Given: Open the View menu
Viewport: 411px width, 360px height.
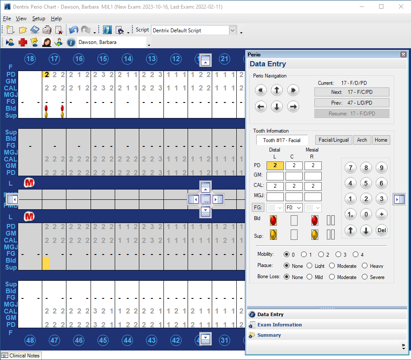Looking at the screenshot, I should click(x=21, y=19).
